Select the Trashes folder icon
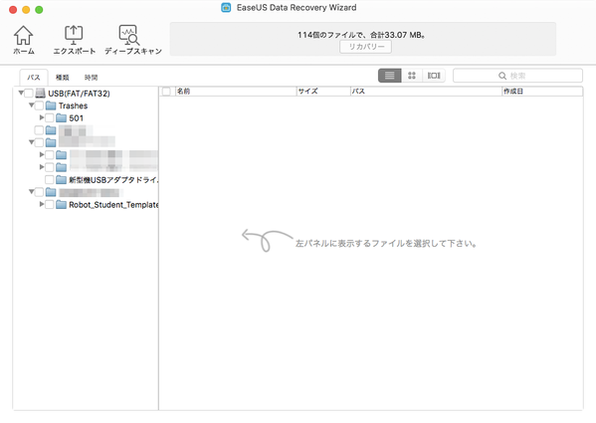 point(51,106)
